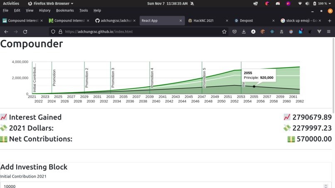Image resolution: width=335 pixels, height=188 pixels.
Task: Open the Activities overview
Action: [x=11, y=3]
